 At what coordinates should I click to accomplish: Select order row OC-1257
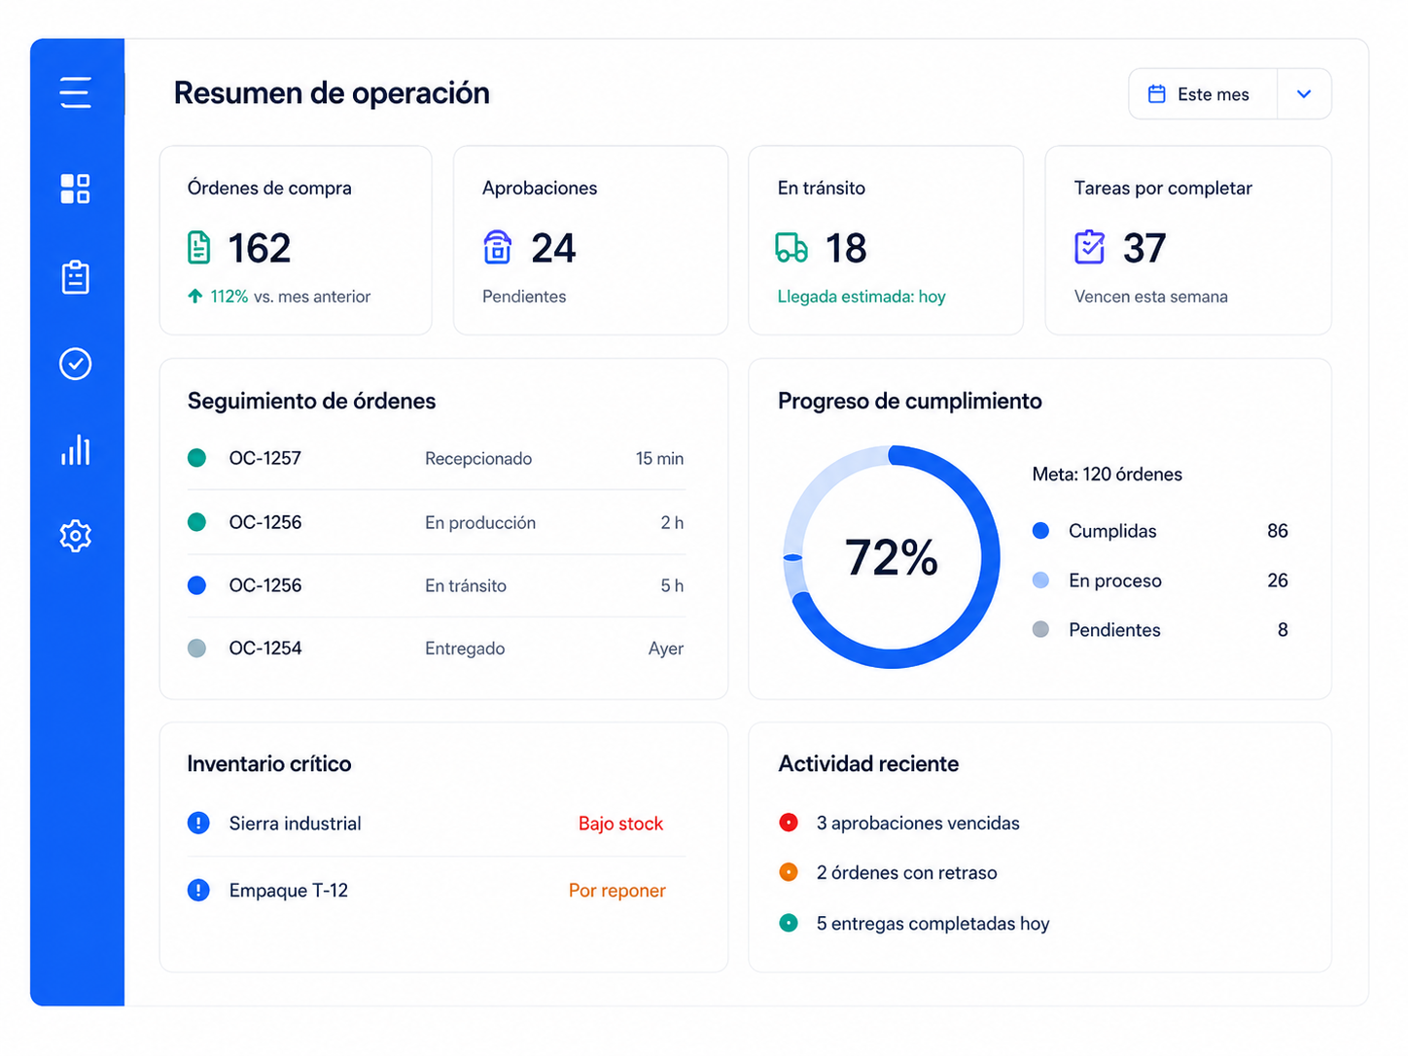[x=436, y=458]
